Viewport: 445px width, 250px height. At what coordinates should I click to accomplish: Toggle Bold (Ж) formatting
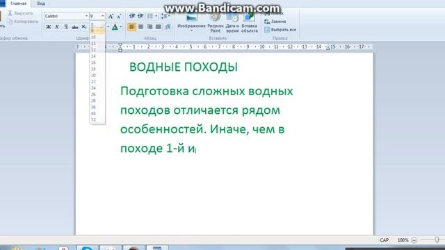click(49, 27)
